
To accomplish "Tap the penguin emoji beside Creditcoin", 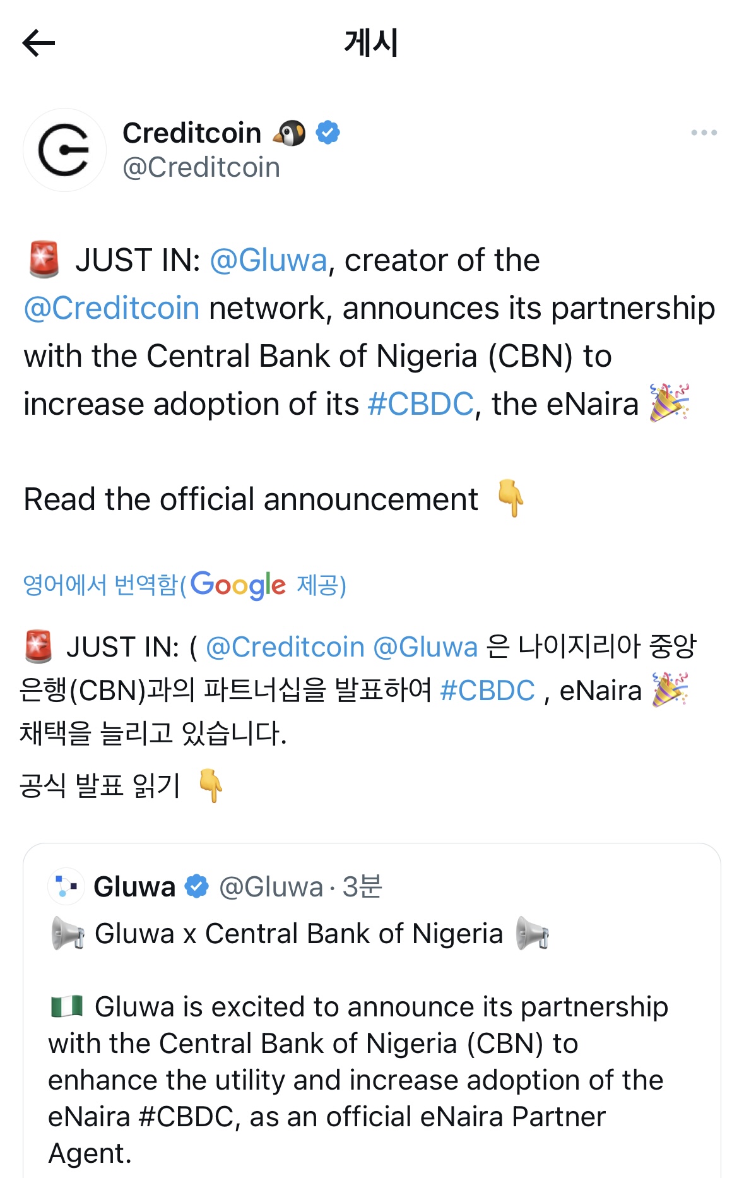I will pos(289,133).
